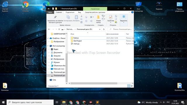Click the search field Поиск: Локальный диск
This screenshot has height=105, width=187.
pos(120,29)
